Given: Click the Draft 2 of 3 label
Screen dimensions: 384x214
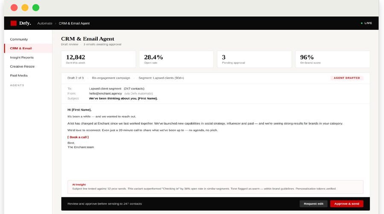Looking at the screenshot, I should coord(76,78).
